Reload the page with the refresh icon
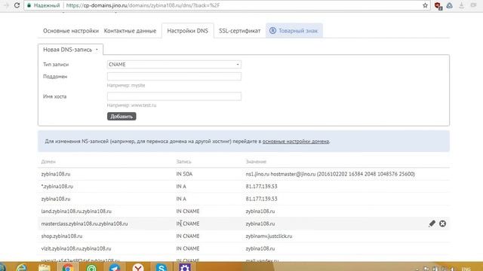The width and height of the screenshot is (483, 271). [x=17, y=5]
